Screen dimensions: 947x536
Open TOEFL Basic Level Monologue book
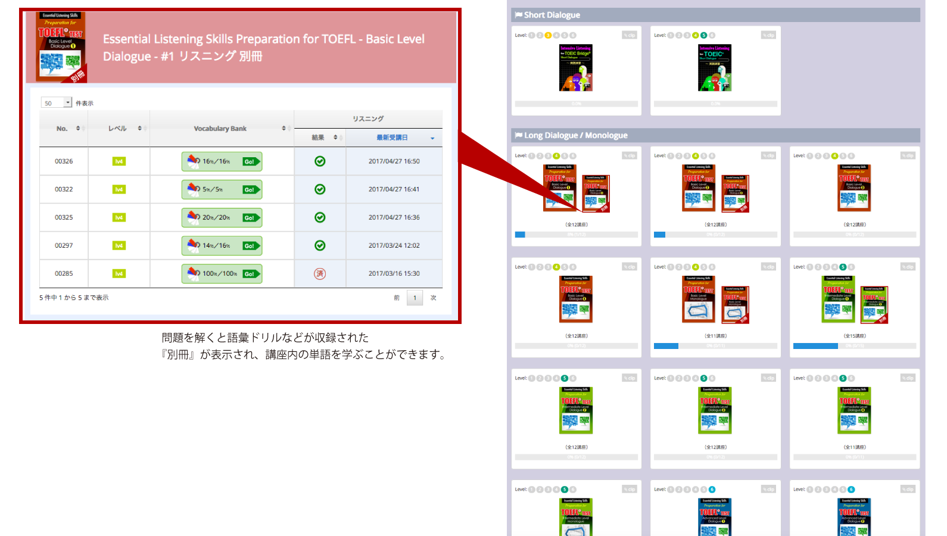[x=699, y=299]
